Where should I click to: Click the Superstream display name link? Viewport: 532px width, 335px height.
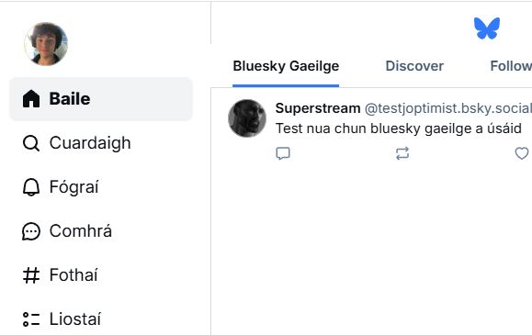point(318,108)
